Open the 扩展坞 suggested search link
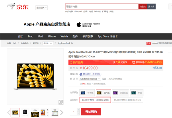The height and width of the screenshot is (118, 172). (105, 11)
